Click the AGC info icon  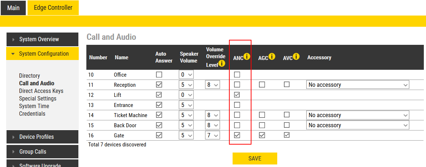point(272,56)
